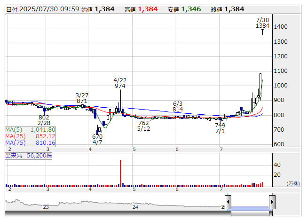Screen dimensions: 307x221
Task: Click the tall red volume spike bar
Action: tap(120, 173)
